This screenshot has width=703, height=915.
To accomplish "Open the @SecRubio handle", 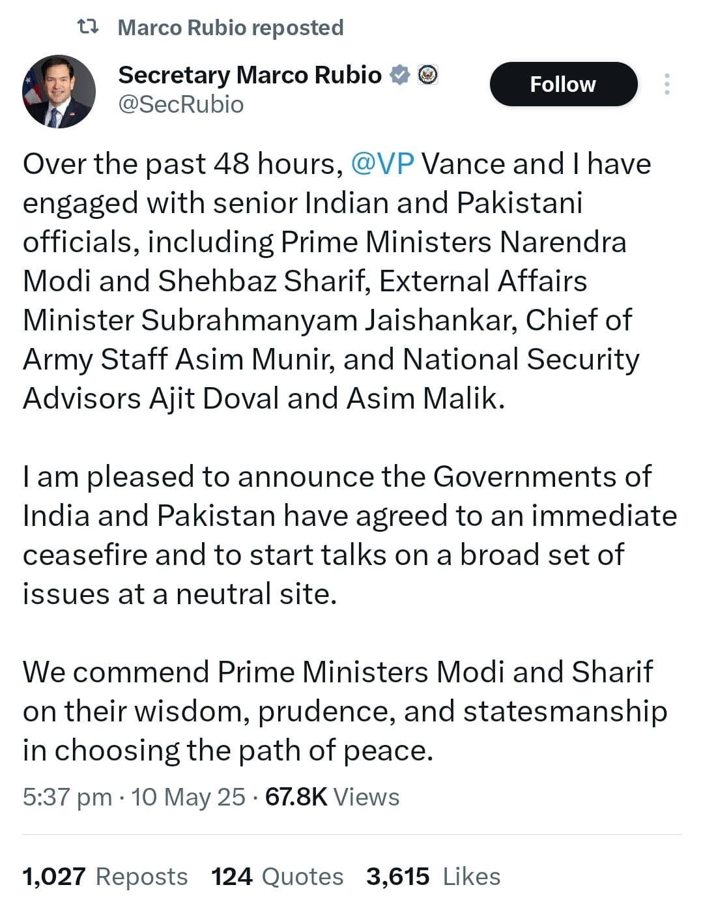I will tap(181, 104).
